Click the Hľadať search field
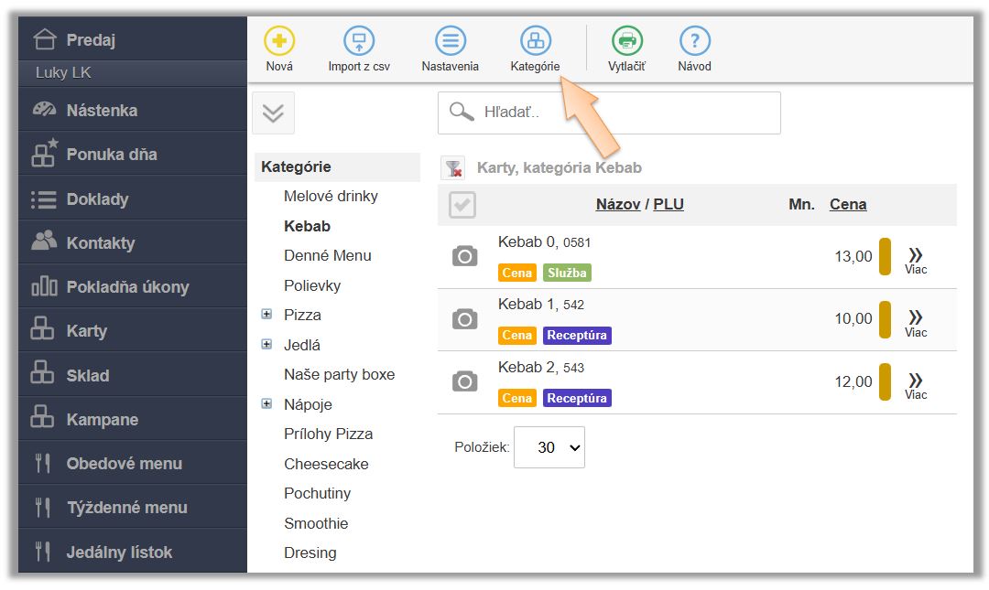The height and width of the screenshot is (590, 989). (x=623, y=113)
